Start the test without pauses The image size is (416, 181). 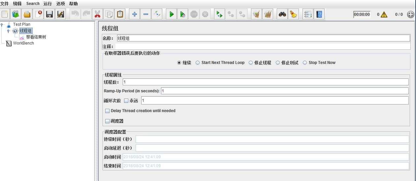[x=182, y=14]
